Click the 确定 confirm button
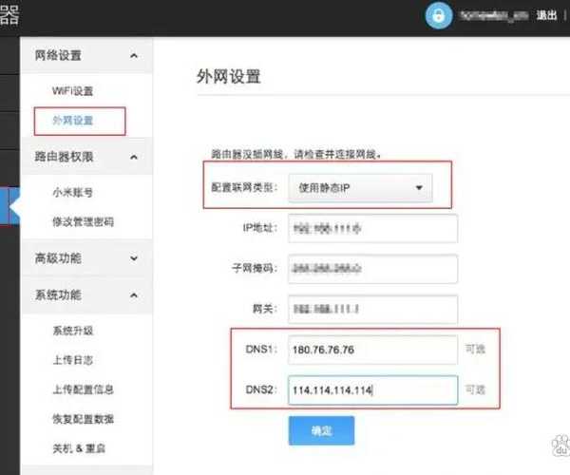 tap(321, 430)
